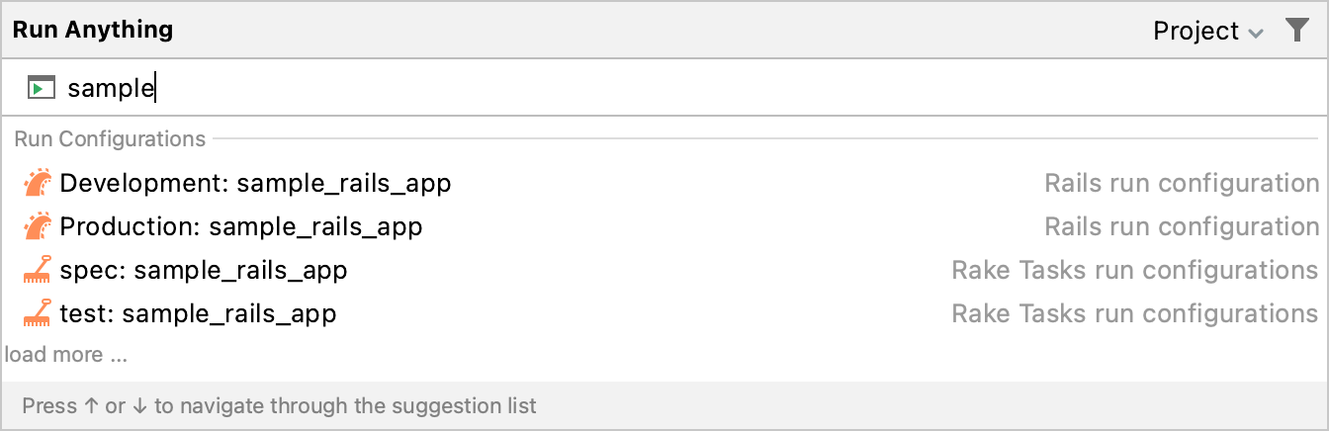Click the Rails icon beside Development configuration
1329x431 pixels.
pyautogui.click(x=38, y=184)
